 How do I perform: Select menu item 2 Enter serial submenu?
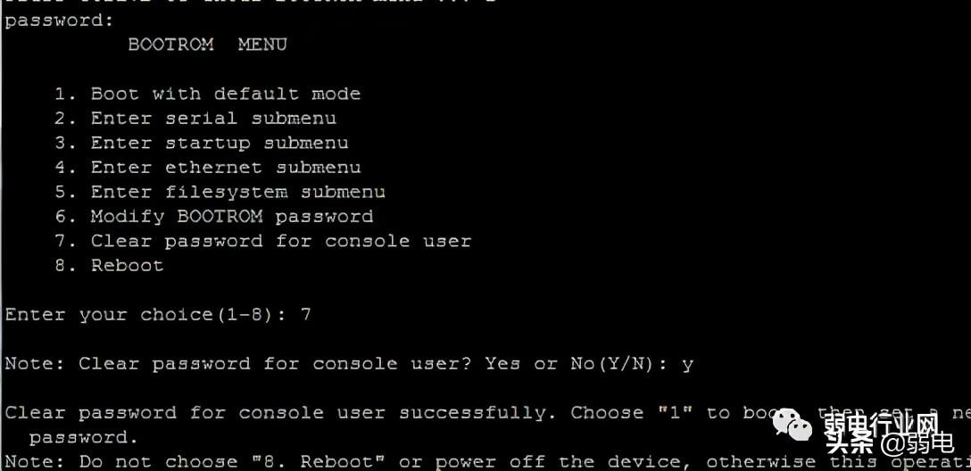[x=195, y=119]
